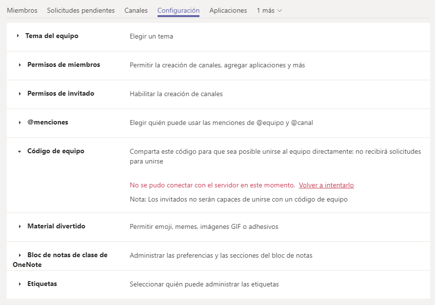Expand arrow beside Permisos de miembros
Screen dimensions: 435x305
pyautogui.click(x=20, y=65)
